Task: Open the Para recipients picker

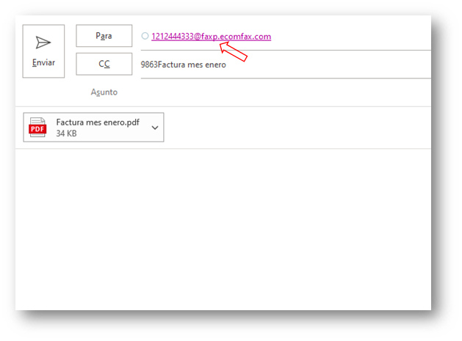Action: [104, 36]
